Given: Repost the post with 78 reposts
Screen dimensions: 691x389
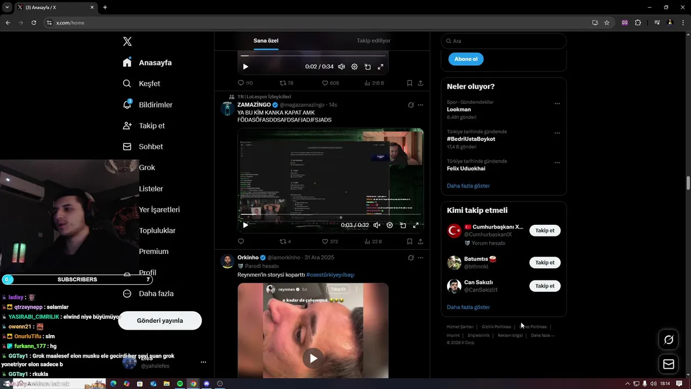Looking at the screenshot, I should tap(286, 83).
